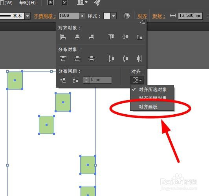Click the style swatch preview box
The height and width of the screenshot is (196, 209).
pos(107,16)
